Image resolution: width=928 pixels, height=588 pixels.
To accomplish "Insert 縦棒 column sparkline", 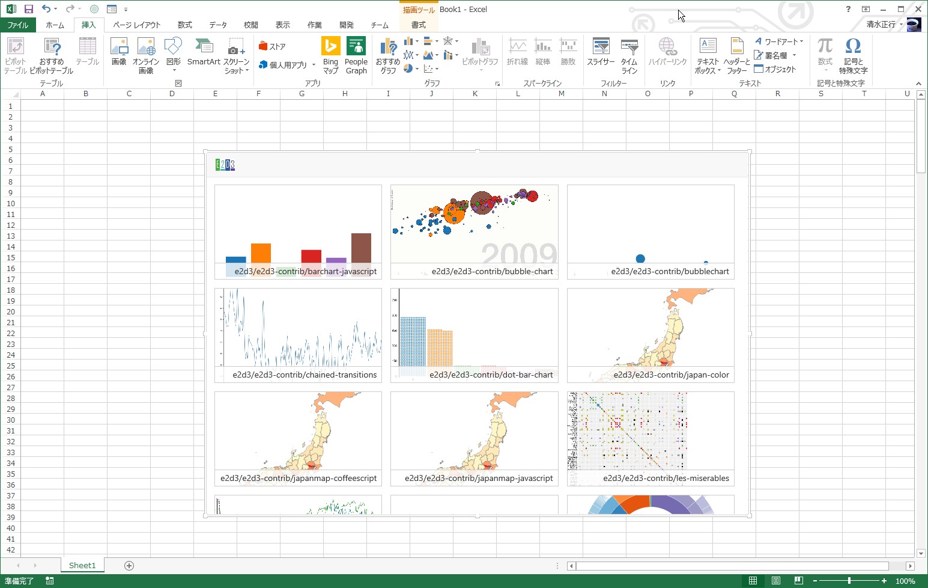I will [x=543, y=52].
